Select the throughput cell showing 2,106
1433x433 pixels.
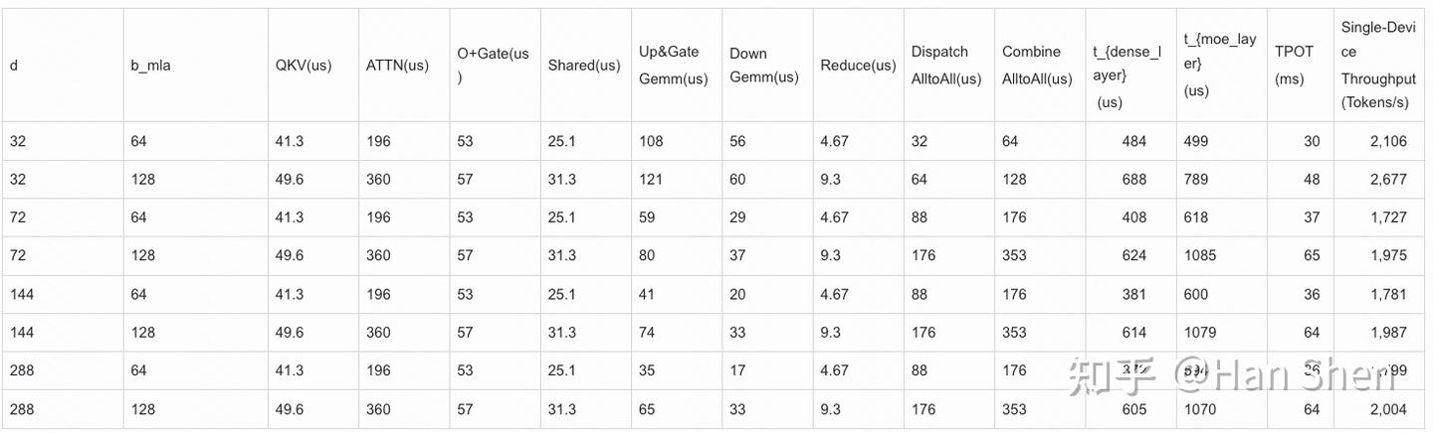tap(1388, 142)
